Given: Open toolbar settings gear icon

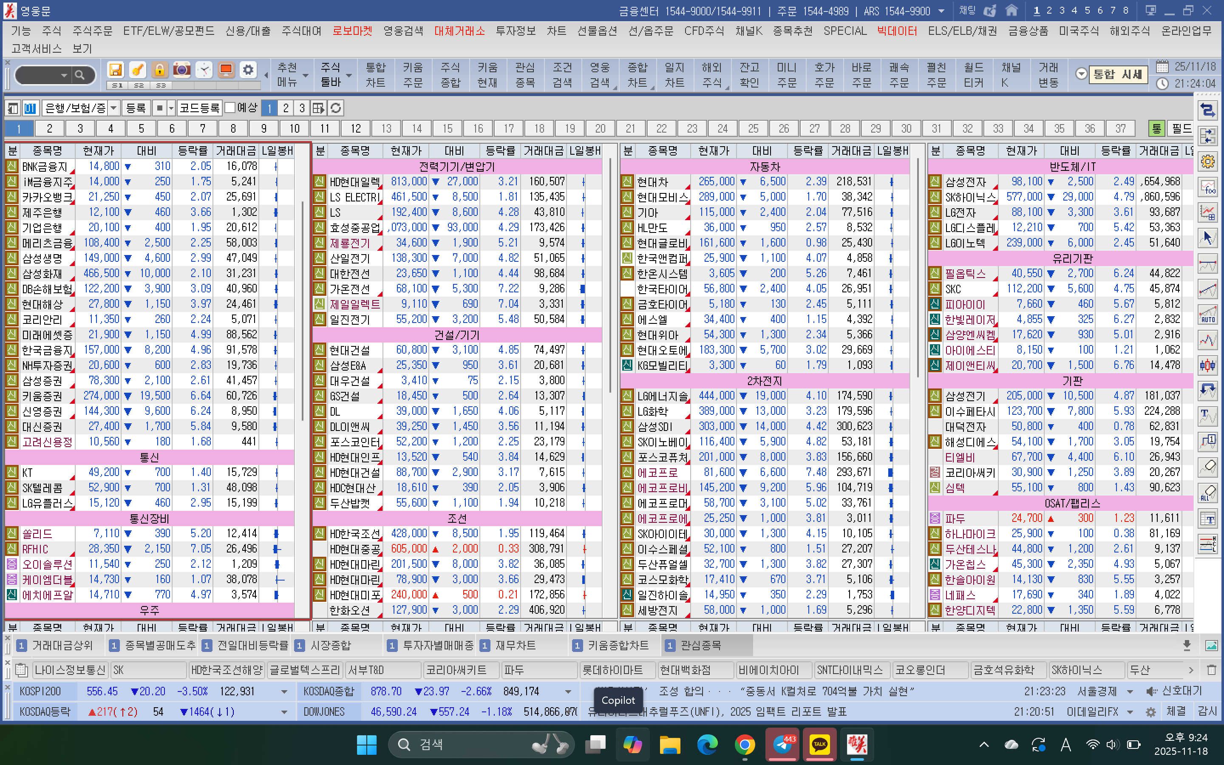Looking at the screenshot, I should (248, 70).
